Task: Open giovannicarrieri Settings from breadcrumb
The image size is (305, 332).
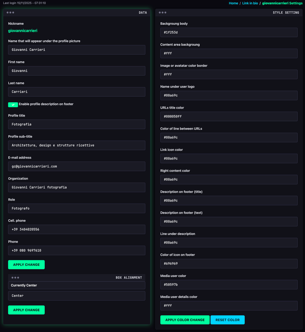Action: point(282,3)
